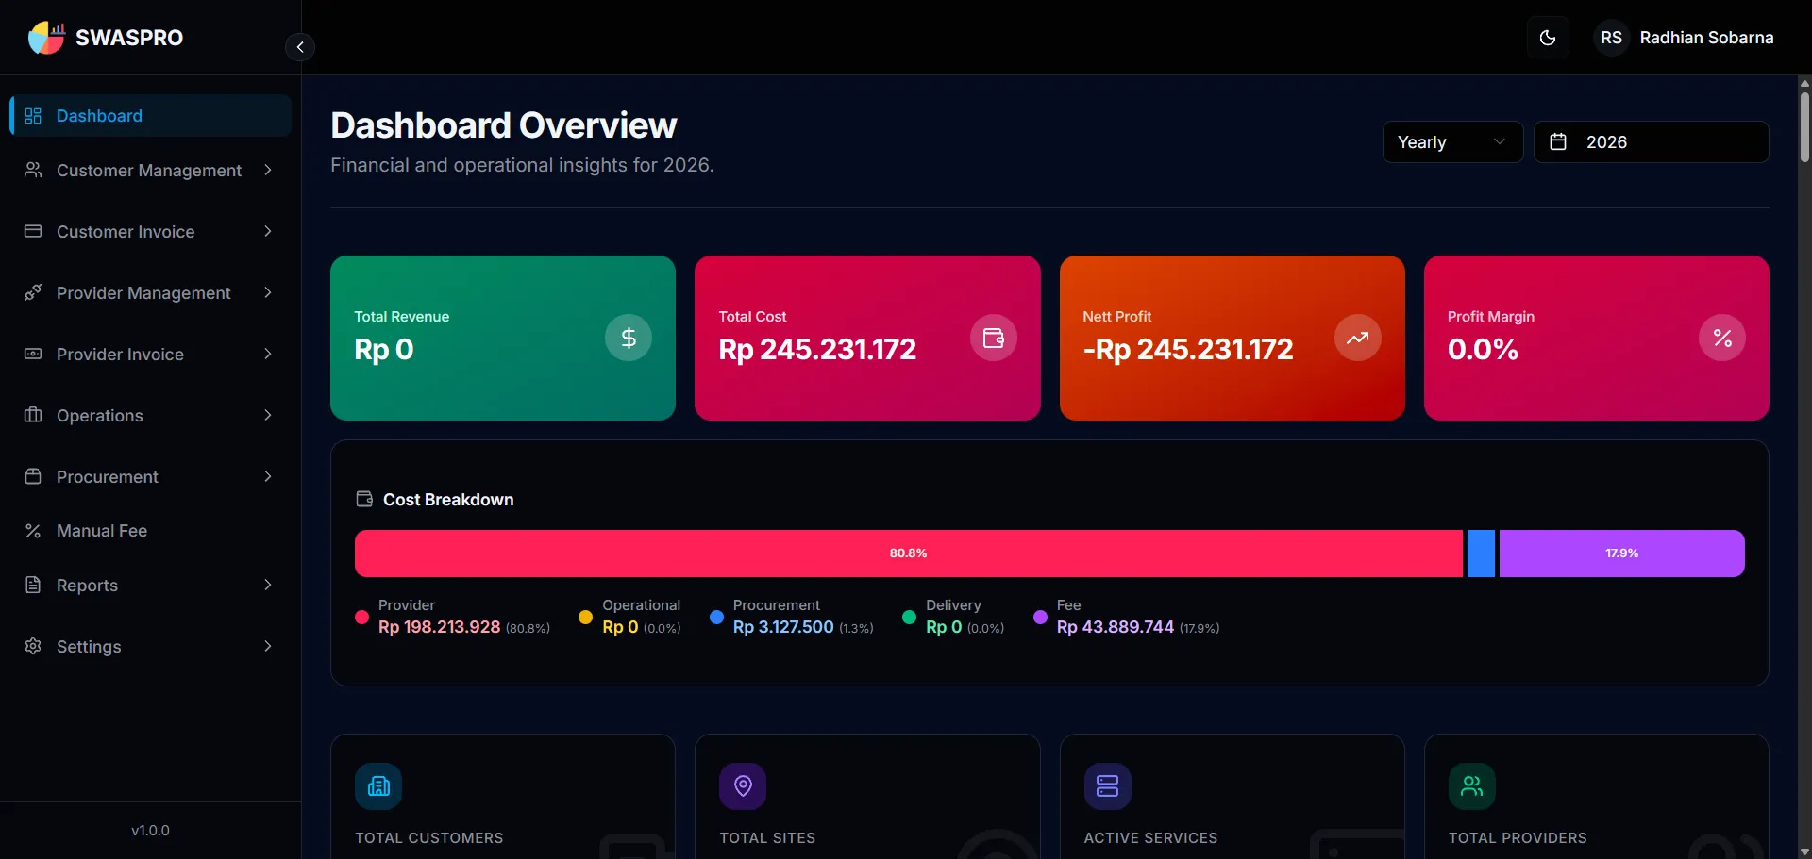This screenshot has width=1812, height=859.
Task: Click the 2026 year picker field
Action: (x=1651, y=142)
